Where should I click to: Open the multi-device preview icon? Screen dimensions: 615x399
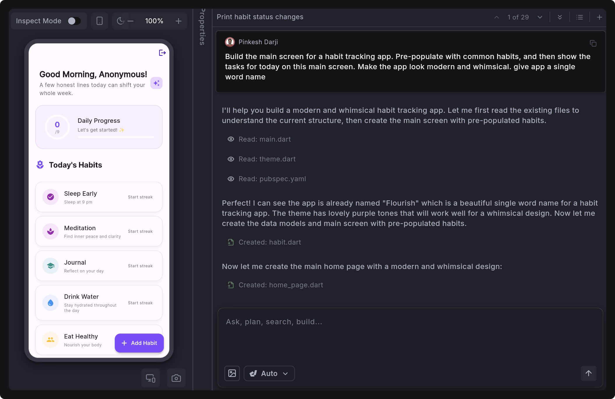(151, 378)
